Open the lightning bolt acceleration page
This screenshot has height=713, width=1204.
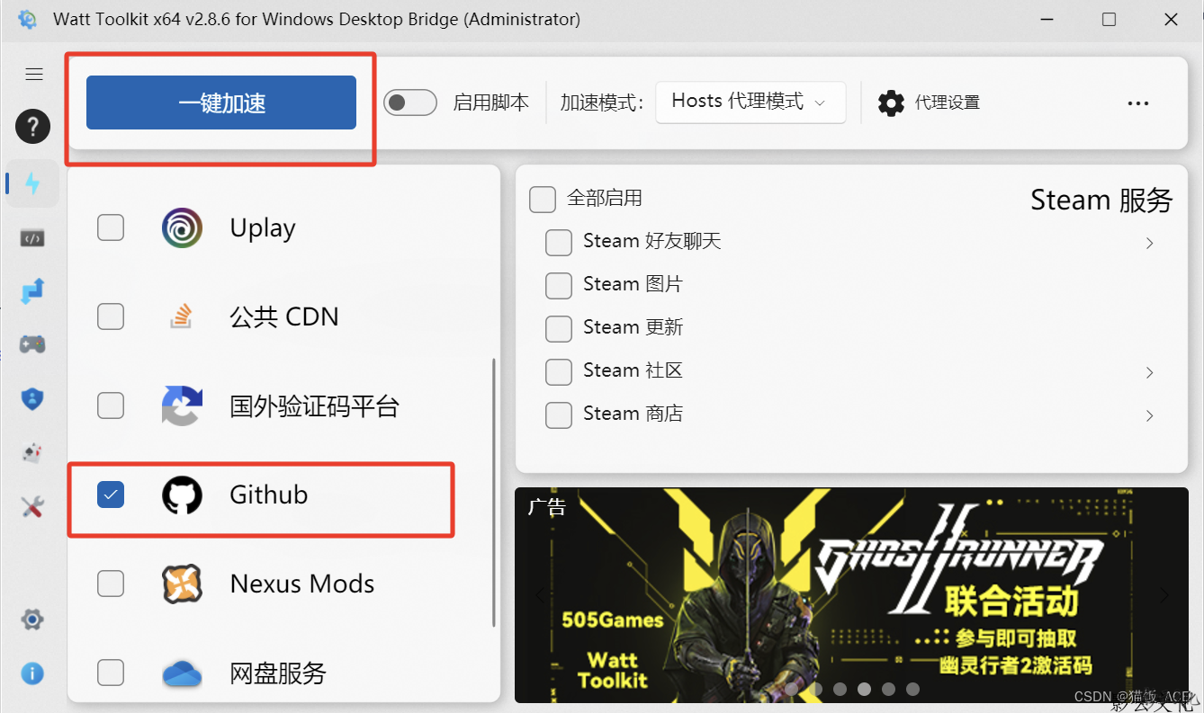pos(33,183)
